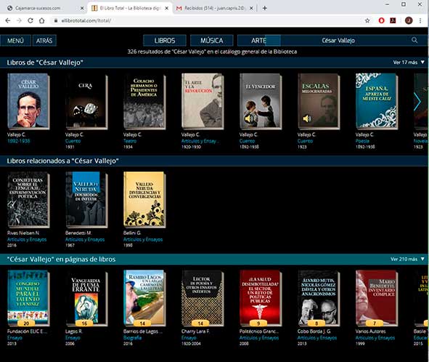Click Artículos y Ensayos under Bellini G.
The image size is (429, 362).
pyautogui.click(x=143, y=239)
